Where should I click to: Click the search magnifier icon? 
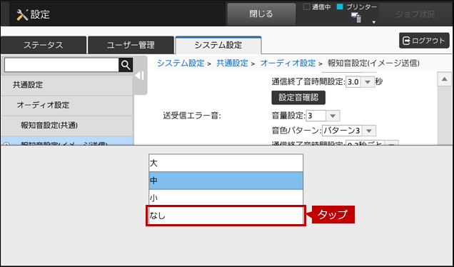126,65
